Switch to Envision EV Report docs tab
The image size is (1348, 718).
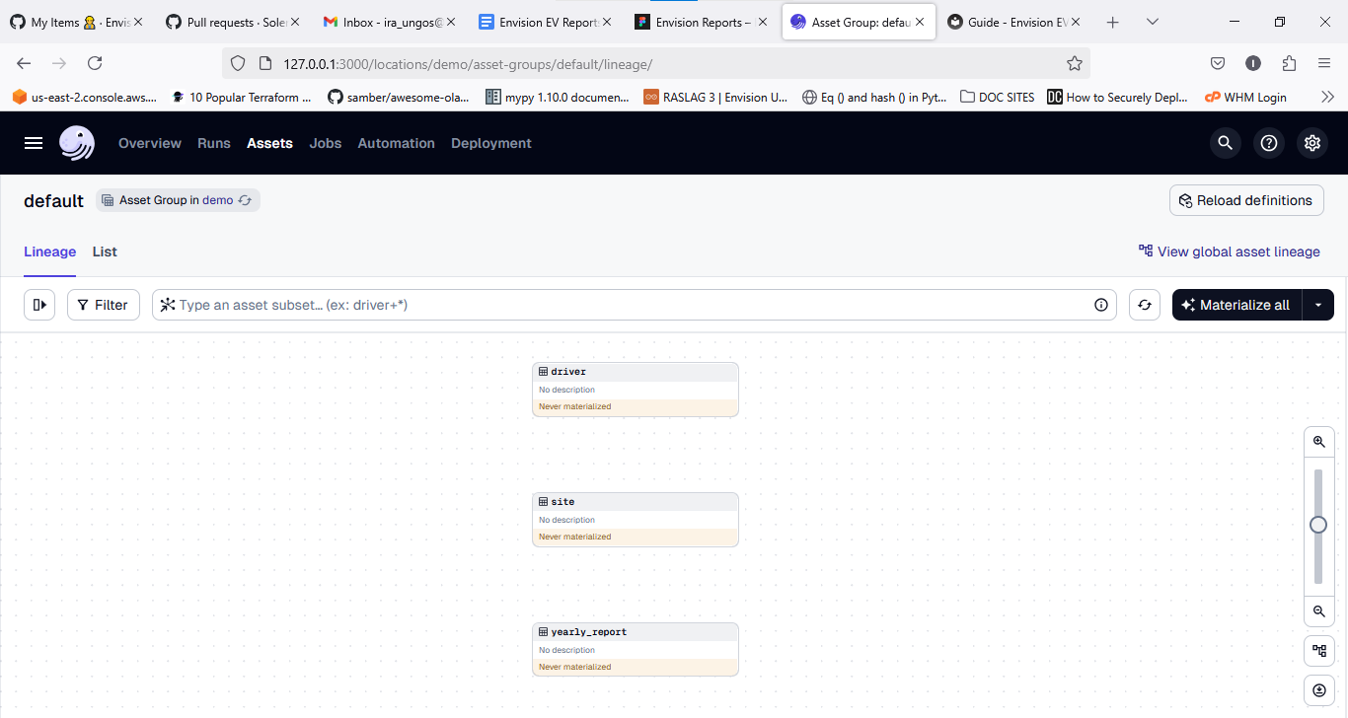(544, 22)
